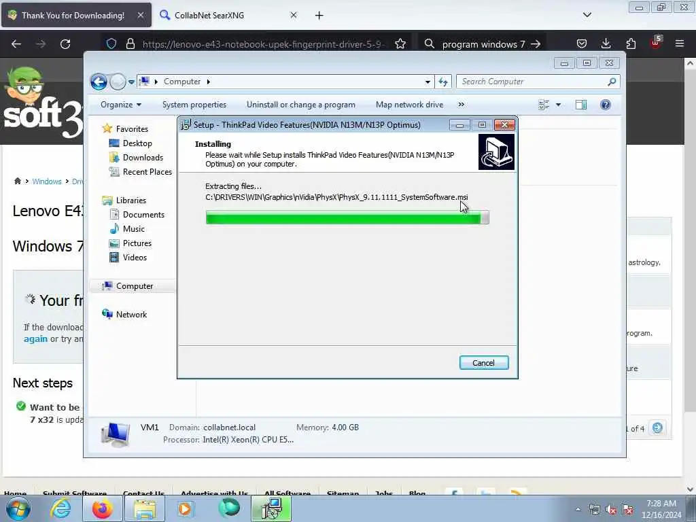The width and height of the screenshot is (696, 522).
Task: Switch to Thank You for Downloading tab
Action: pos(73,15)
